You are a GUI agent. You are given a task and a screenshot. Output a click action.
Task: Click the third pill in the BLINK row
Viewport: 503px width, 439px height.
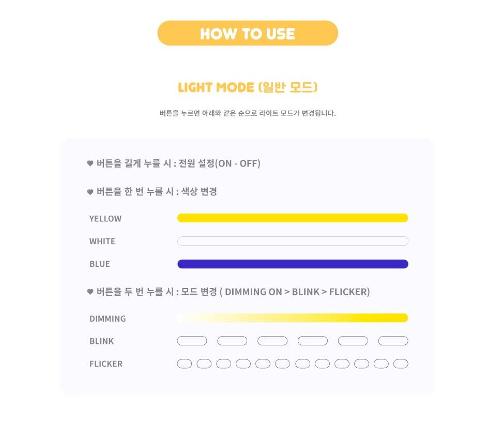(272, 341)
